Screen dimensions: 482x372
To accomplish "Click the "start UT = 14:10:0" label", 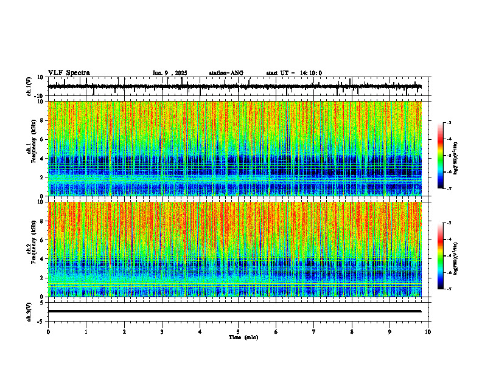I will tap(294, 73).
